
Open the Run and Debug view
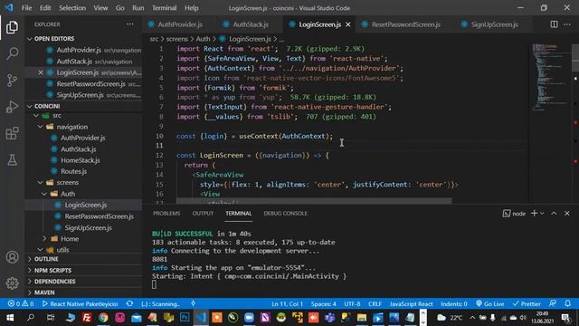[12, 107]
